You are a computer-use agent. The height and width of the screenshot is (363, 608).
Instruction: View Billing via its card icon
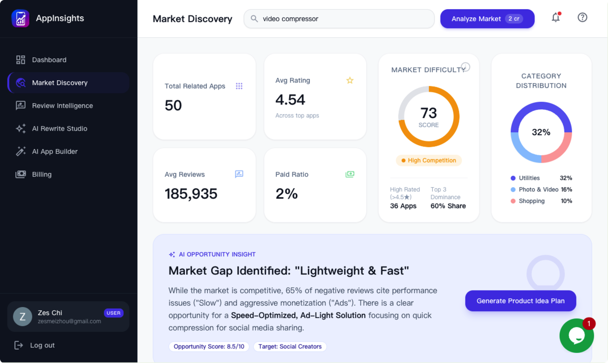point(20,174)
